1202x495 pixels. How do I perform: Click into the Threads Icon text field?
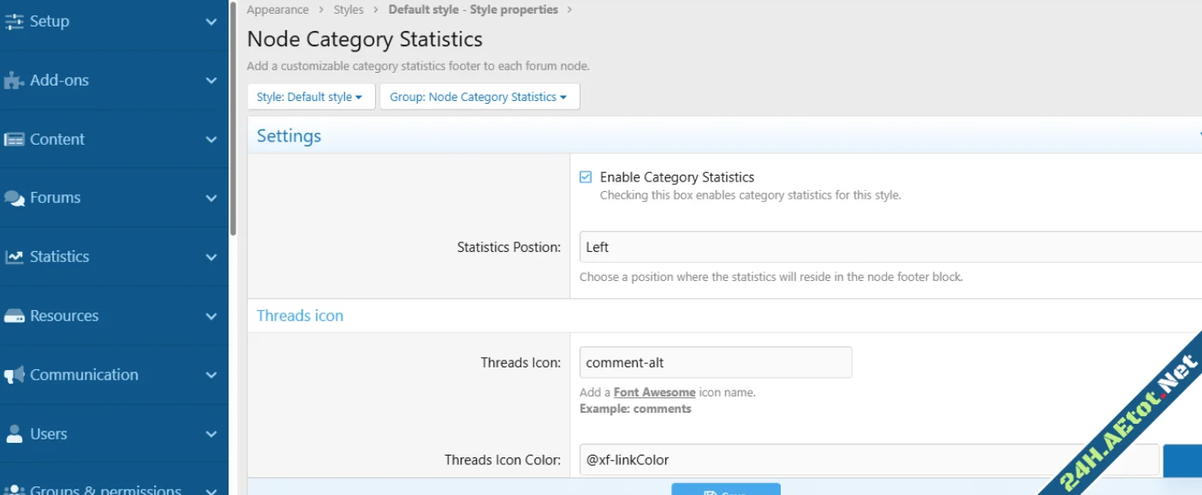tap(715, 362)
